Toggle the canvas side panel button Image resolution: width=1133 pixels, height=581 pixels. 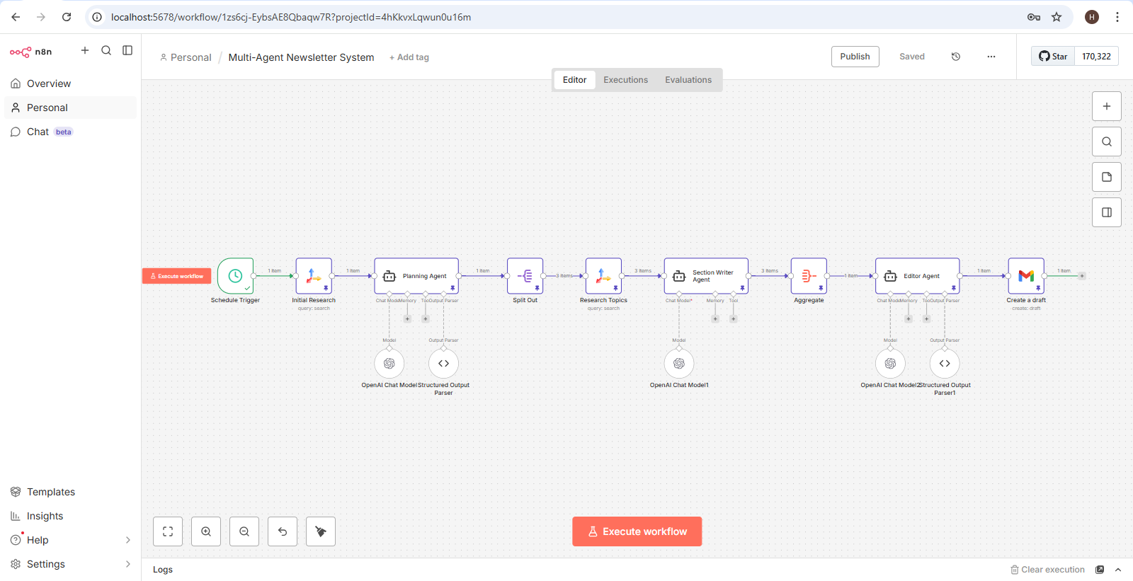tap(1107, 212)
